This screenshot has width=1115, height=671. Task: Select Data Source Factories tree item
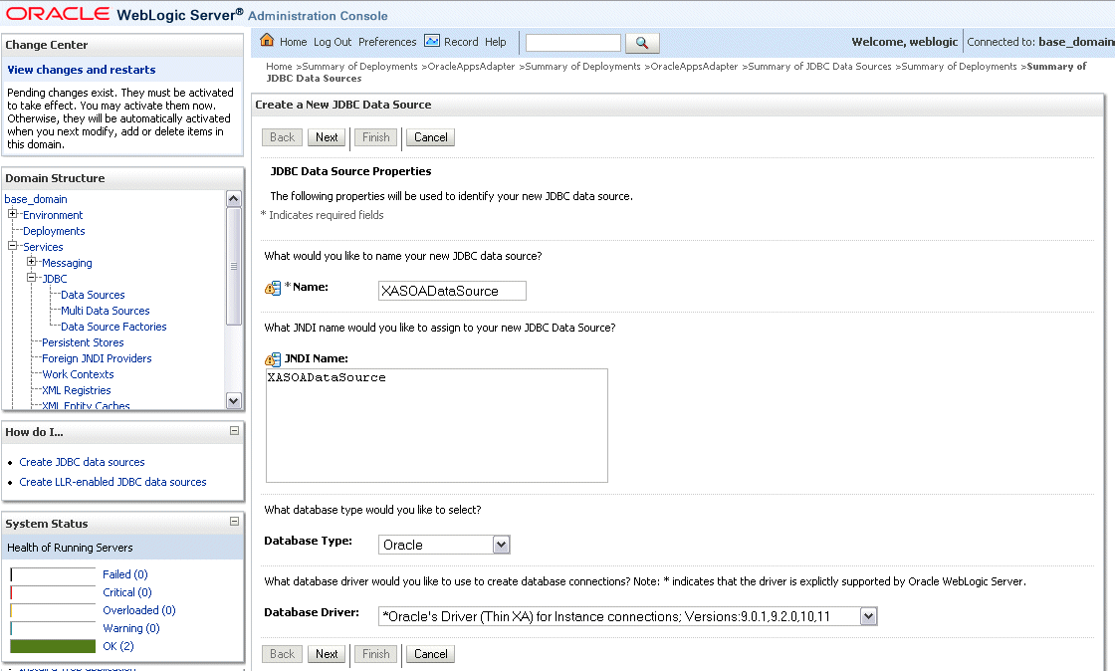click(113, 327)
